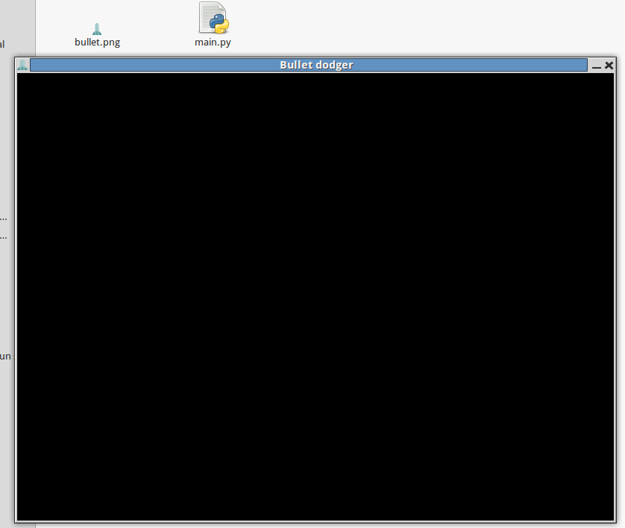Click the main.py file name label

[x=213, y=43]
